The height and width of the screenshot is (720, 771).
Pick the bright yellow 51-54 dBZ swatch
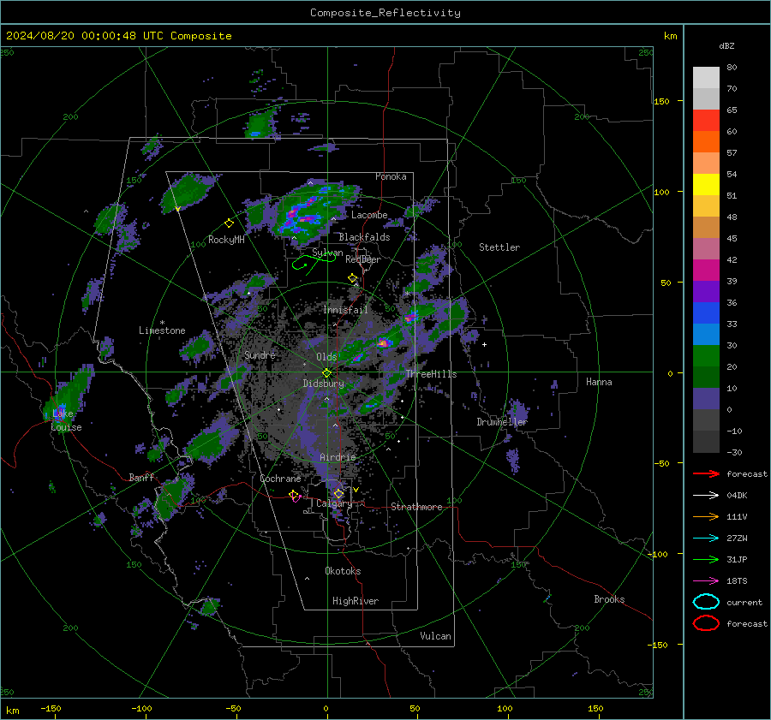706,185
